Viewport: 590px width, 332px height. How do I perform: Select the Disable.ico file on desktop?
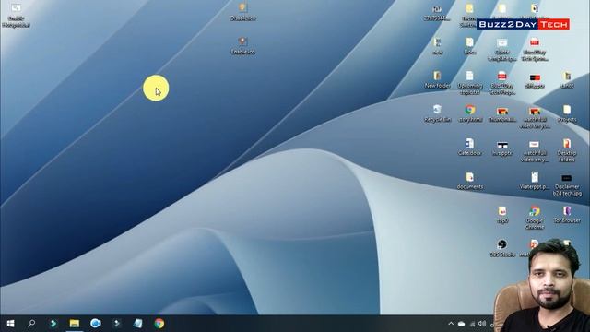(x=242, y=12)
